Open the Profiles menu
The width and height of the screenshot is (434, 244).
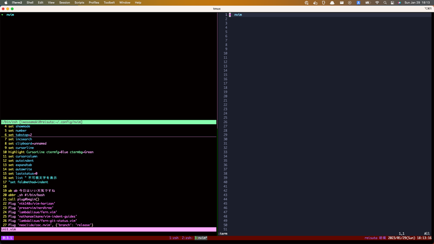coord(94,3)
